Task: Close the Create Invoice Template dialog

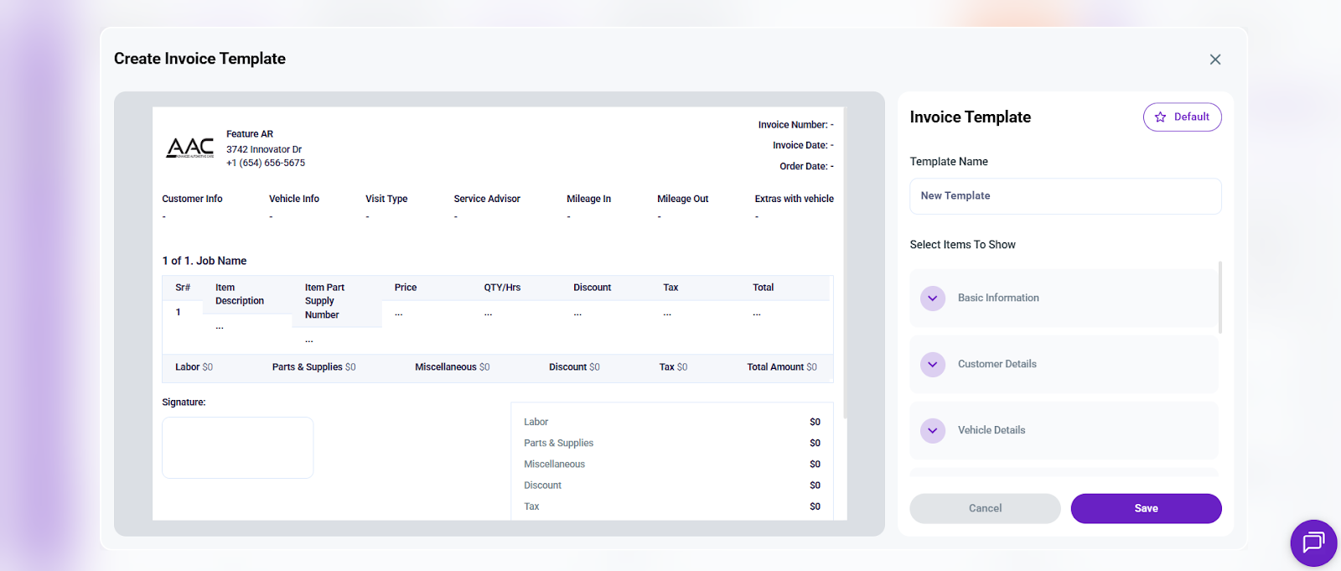Action: click(1214, 60)
